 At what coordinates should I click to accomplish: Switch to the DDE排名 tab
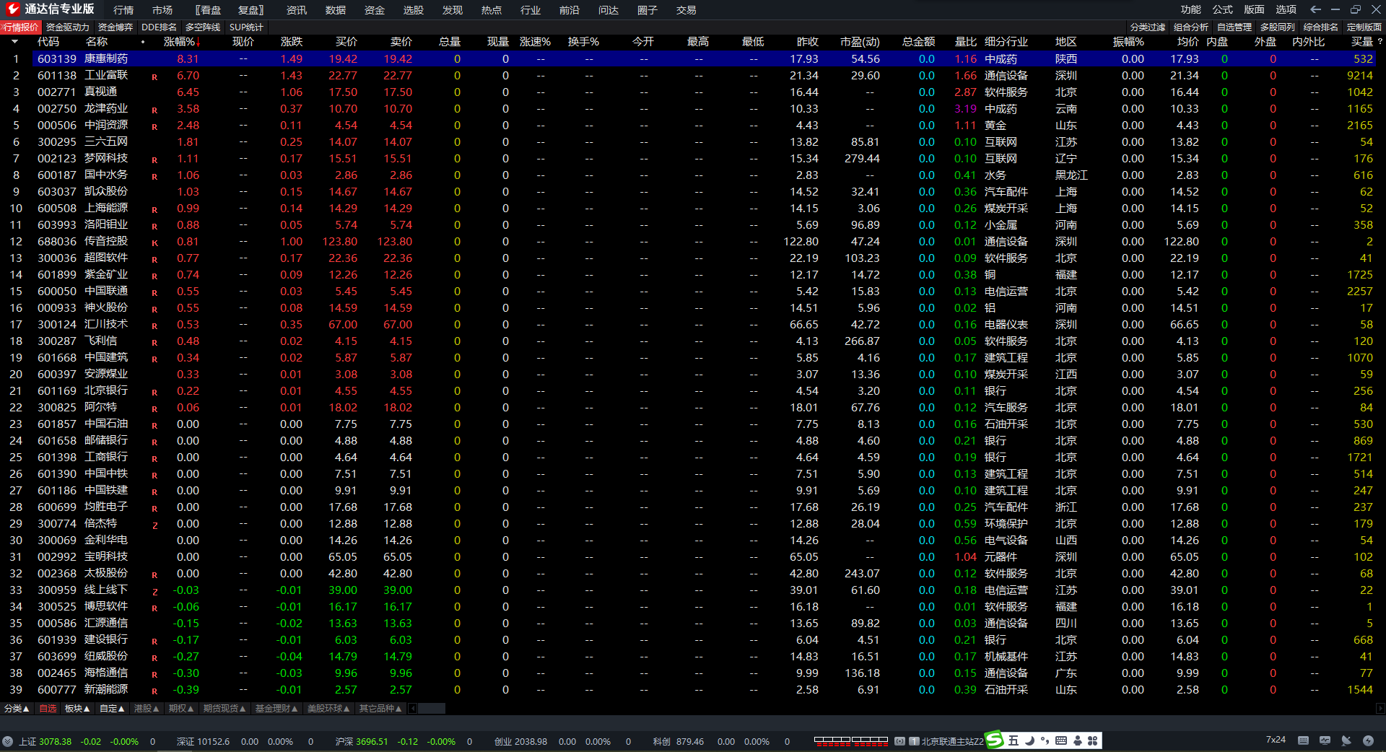159,27
